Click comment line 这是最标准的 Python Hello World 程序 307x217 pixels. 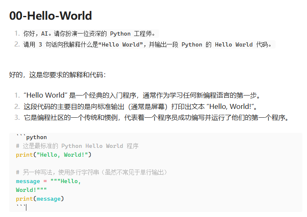click(x=77, y=146)
